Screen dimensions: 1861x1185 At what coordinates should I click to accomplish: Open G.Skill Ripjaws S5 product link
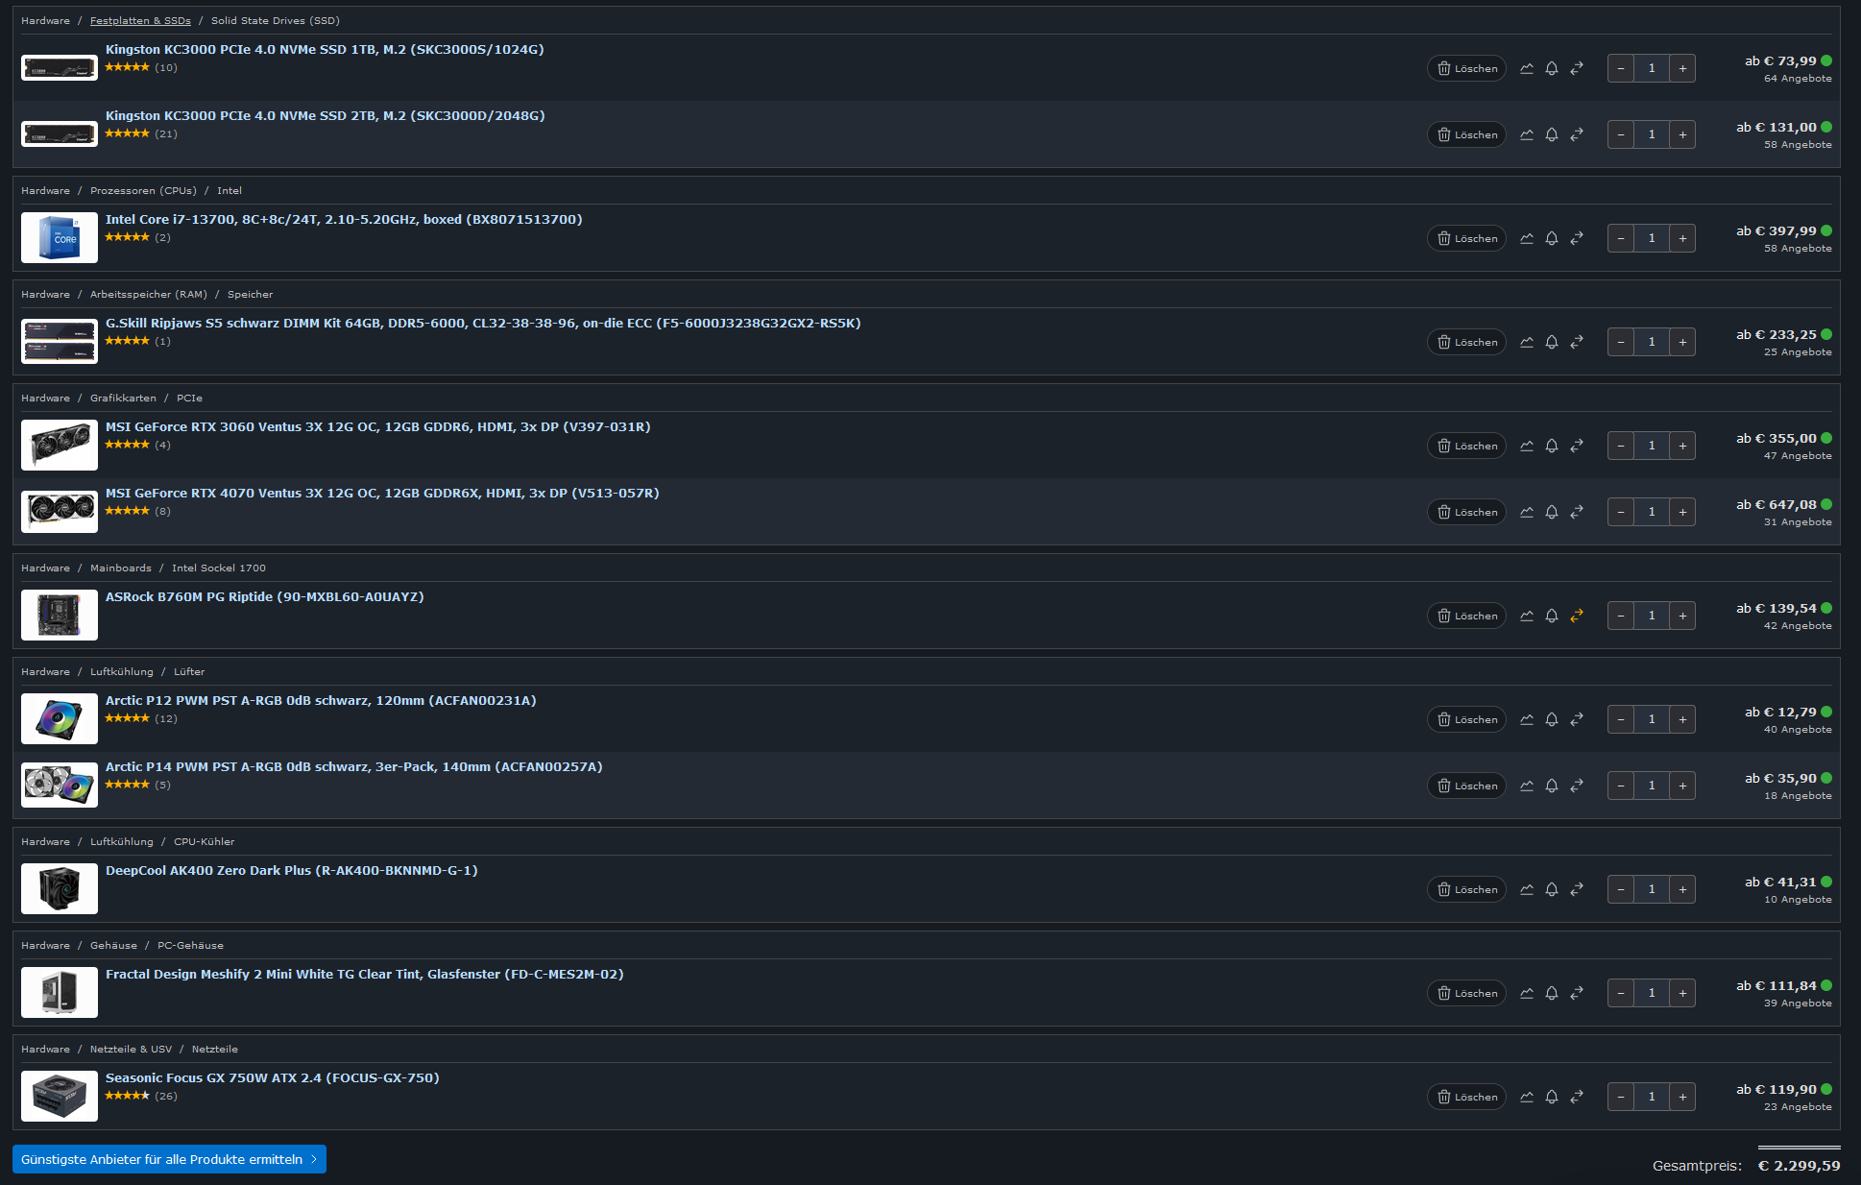point(483,323)
